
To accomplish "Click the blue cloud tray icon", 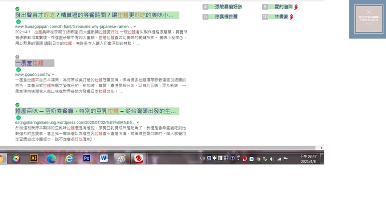I will coord(251,159).
